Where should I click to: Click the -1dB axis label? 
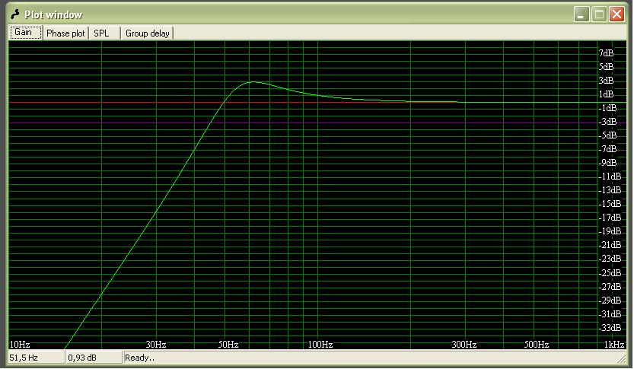[607, 108]
